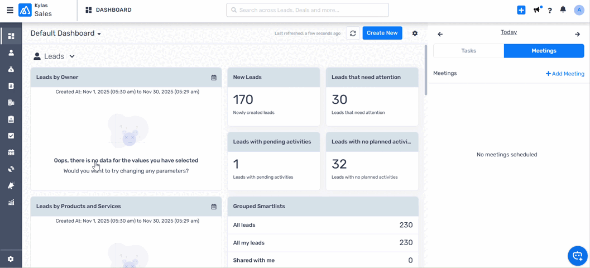Open Leads from the sidebar person icon

[11, 53]
